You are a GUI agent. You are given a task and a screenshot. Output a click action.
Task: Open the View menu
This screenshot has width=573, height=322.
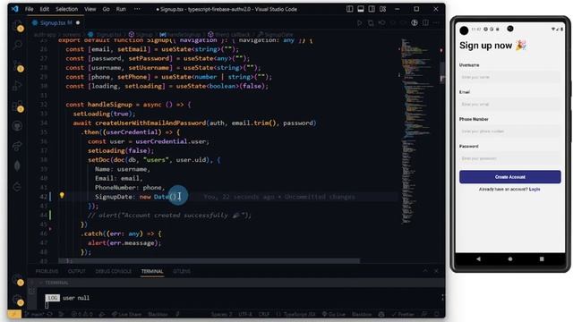click(x=90, y=9)
